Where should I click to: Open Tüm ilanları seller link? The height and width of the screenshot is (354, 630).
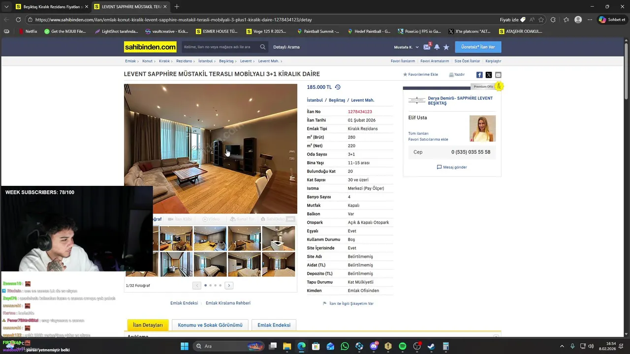click(418, 133)
